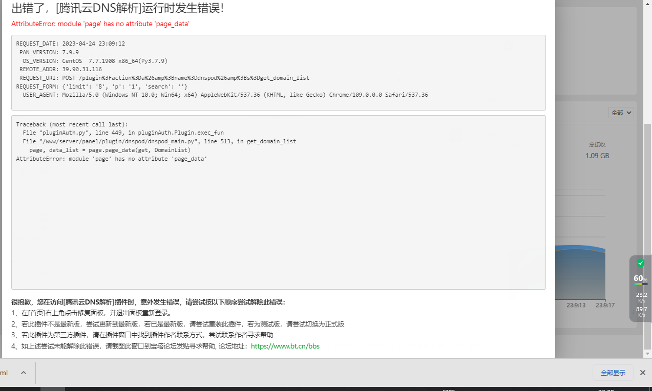The width and height of the screenshot is (652, 391).
Task: Open the https://www.bt.cn/bbs forum link
Action: click(285, 346)
